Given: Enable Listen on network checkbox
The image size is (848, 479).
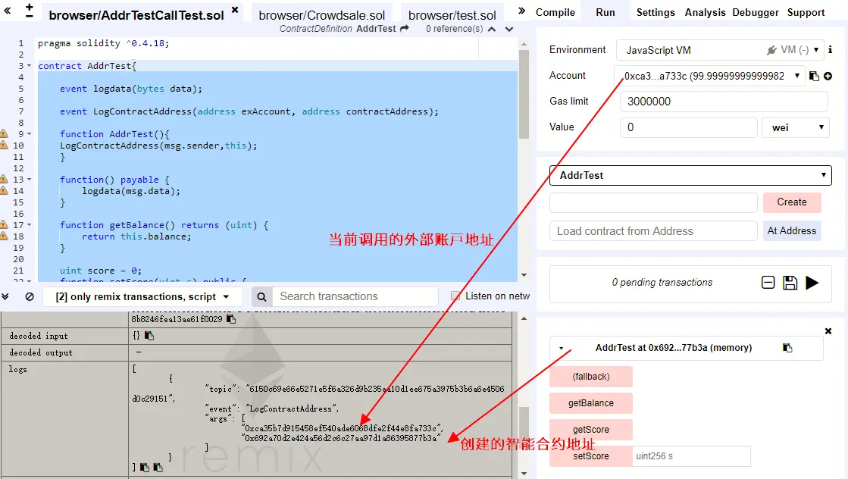Looking at the screenshot, I should pos(456,296).
